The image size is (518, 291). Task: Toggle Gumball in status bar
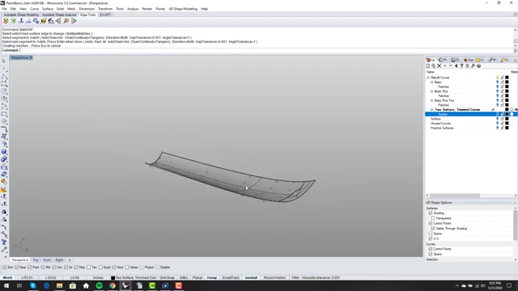[251, 278]
